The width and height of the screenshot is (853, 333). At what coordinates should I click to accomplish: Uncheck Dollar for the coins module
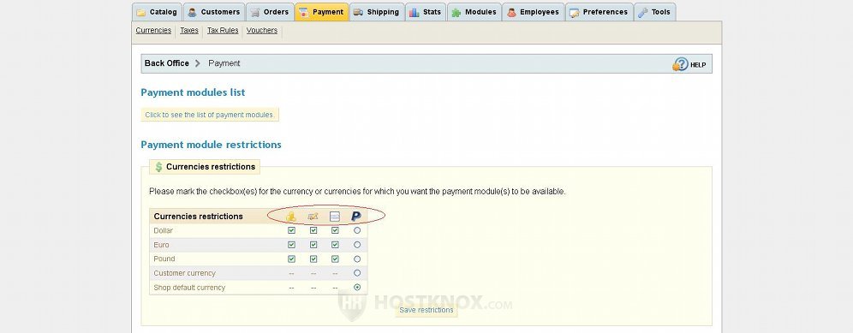291,231
